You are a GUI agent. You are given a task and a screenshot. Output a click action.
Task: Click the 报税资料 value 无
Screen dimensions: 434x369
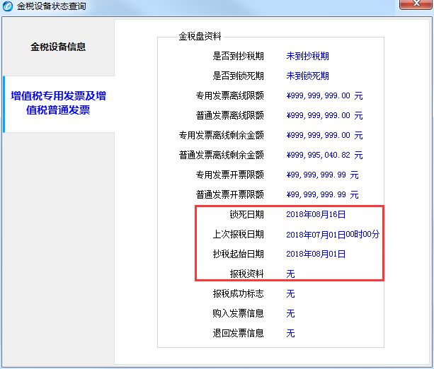coord(290,274)
